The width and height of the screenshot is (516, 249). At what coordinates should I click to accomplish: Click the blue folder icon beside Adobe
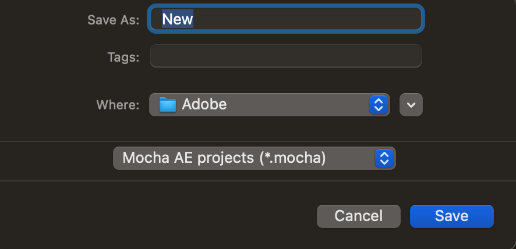[168, 105]
